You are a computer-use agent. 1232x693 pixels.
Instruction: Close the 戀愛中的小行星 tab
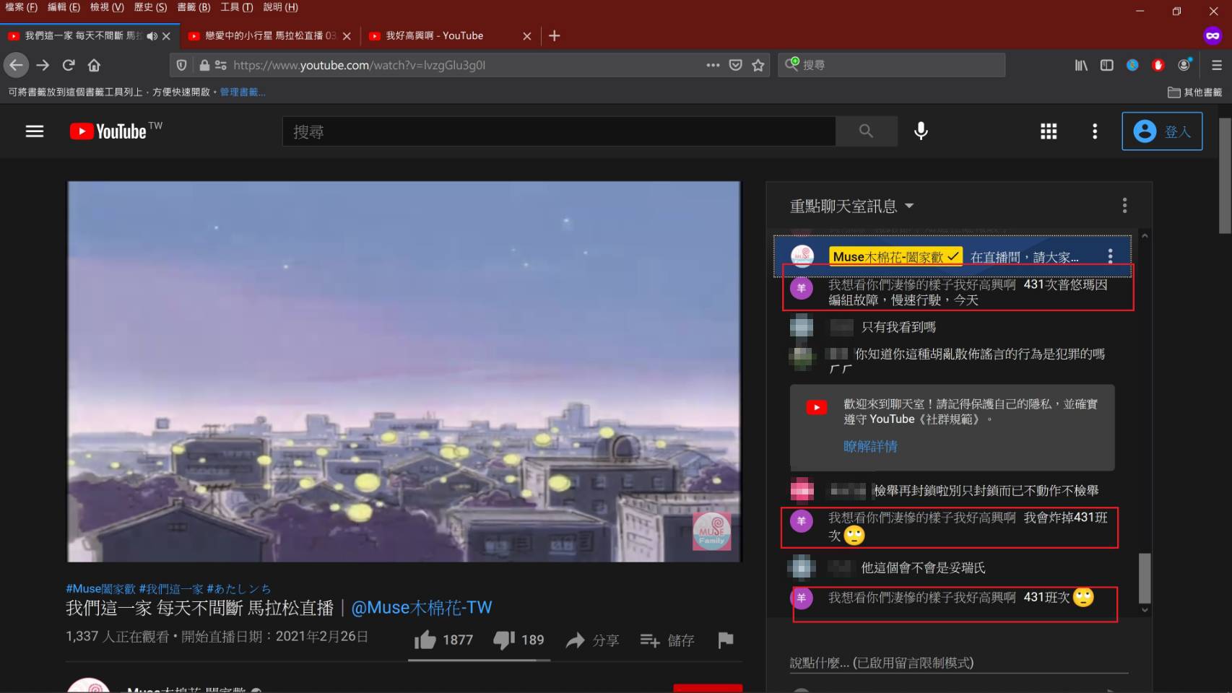tap(347, 35)
